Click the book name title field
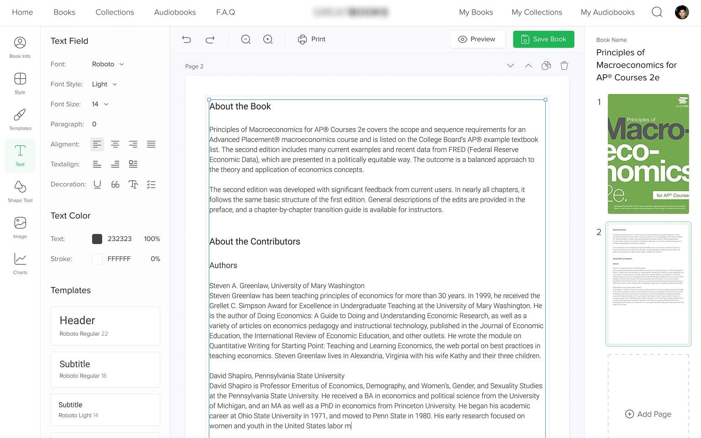Image resolution: width=701 pixels, height=438 pixels. coord(637,65)
